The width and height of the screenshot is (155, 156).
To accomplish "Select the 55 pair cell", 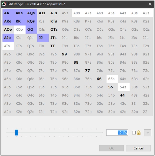I will tap(112, 87).
